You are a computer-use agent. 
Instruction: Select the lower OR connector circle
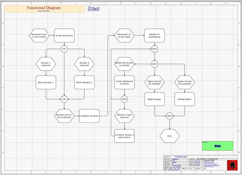click(64, 99)
